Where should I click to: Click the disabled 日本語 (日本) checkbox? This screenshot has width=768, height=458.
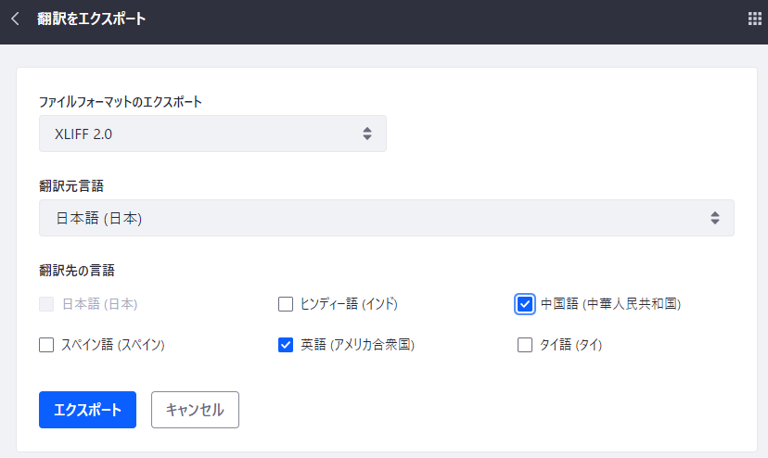(46, 303)
